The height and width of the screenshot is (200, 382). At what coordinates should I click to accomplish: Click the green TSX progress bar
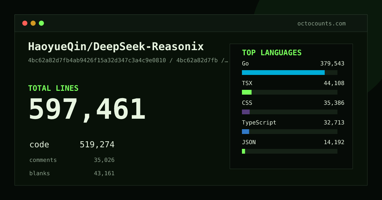(x=247, y=92)
